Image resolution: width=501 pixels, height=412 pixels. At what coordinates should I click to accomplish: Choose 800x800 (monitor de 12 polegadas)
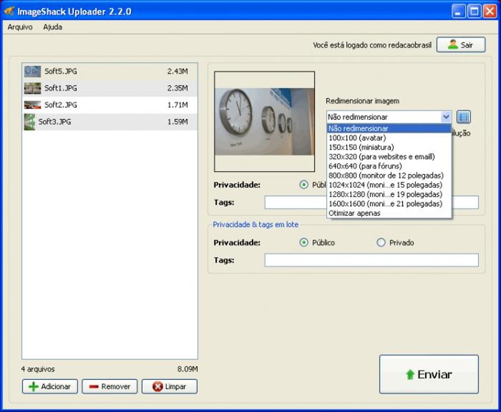[389, 176]
